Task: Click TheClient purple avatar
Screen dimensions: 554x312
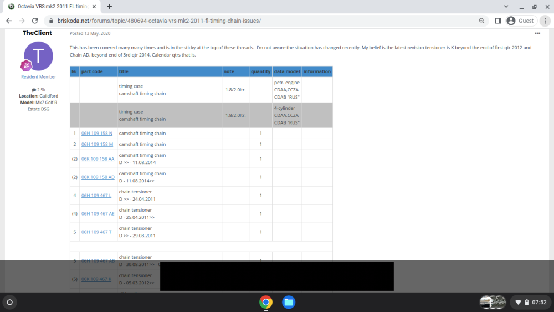Action: click(39, 56)
